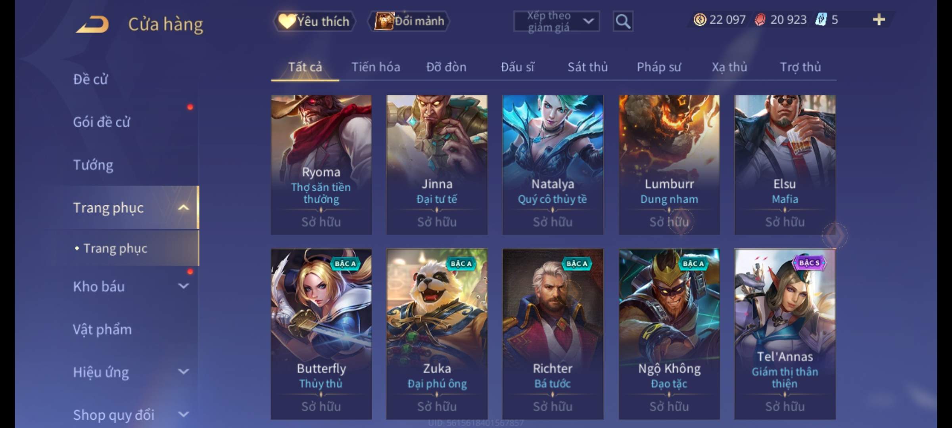The width and height of the screenshot is (952, 428).
Task: Open search with the magnifier icon
Action: [x=623, y=21]
